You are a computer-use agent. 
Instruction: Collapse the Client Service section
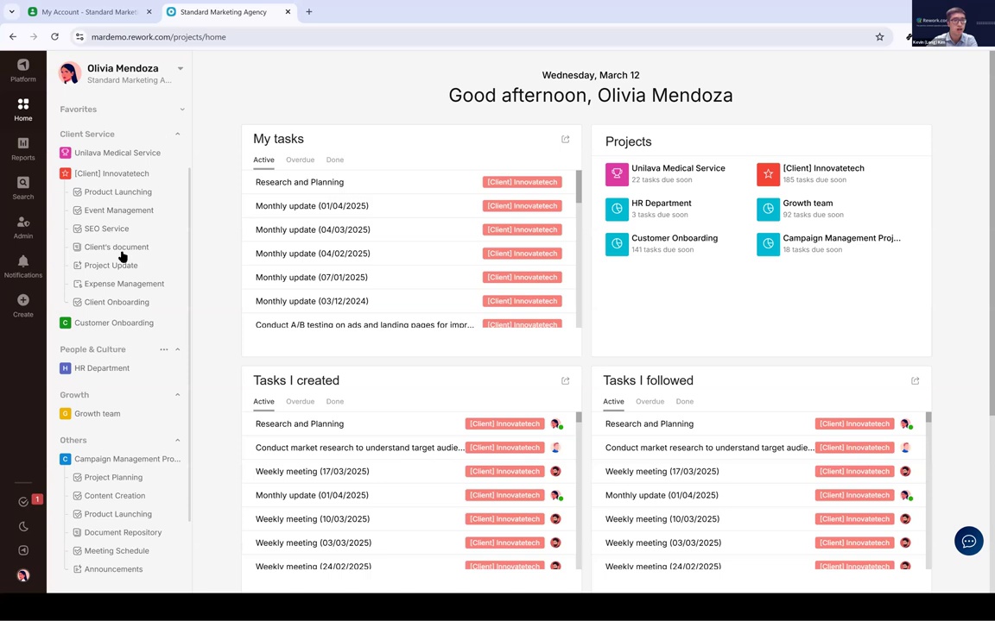click(178, 135)
